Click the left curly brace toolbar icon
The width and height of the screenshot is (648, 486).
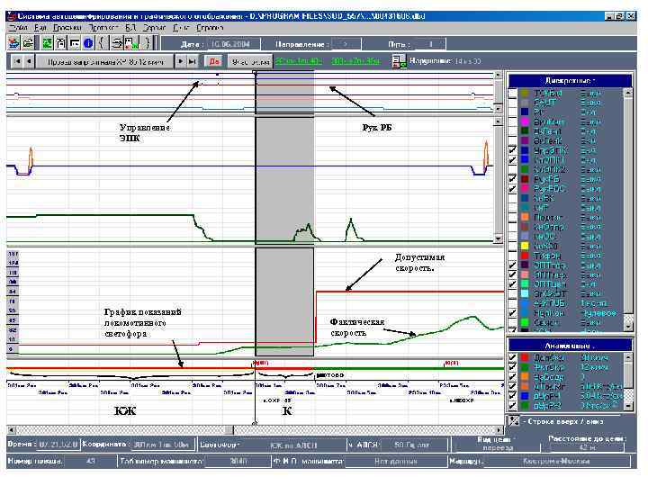point(102,42)
